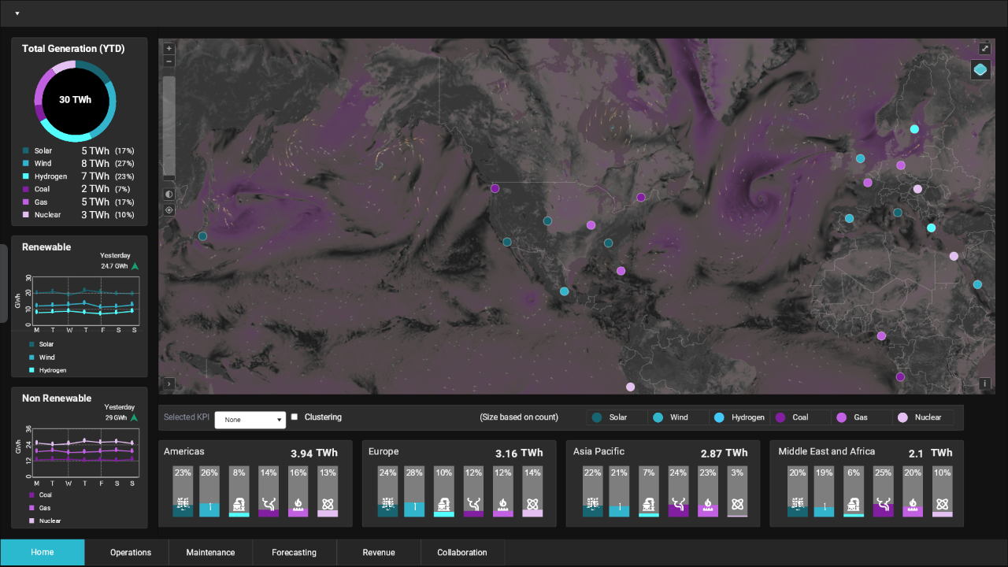This screenshot has width=1008, height=567.
Task: Expand the map to fullscreen
Action: 984,49
